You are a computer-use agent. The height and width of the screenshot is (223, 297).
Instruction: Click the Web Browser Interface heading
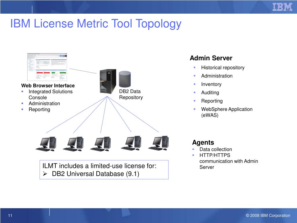48,86
